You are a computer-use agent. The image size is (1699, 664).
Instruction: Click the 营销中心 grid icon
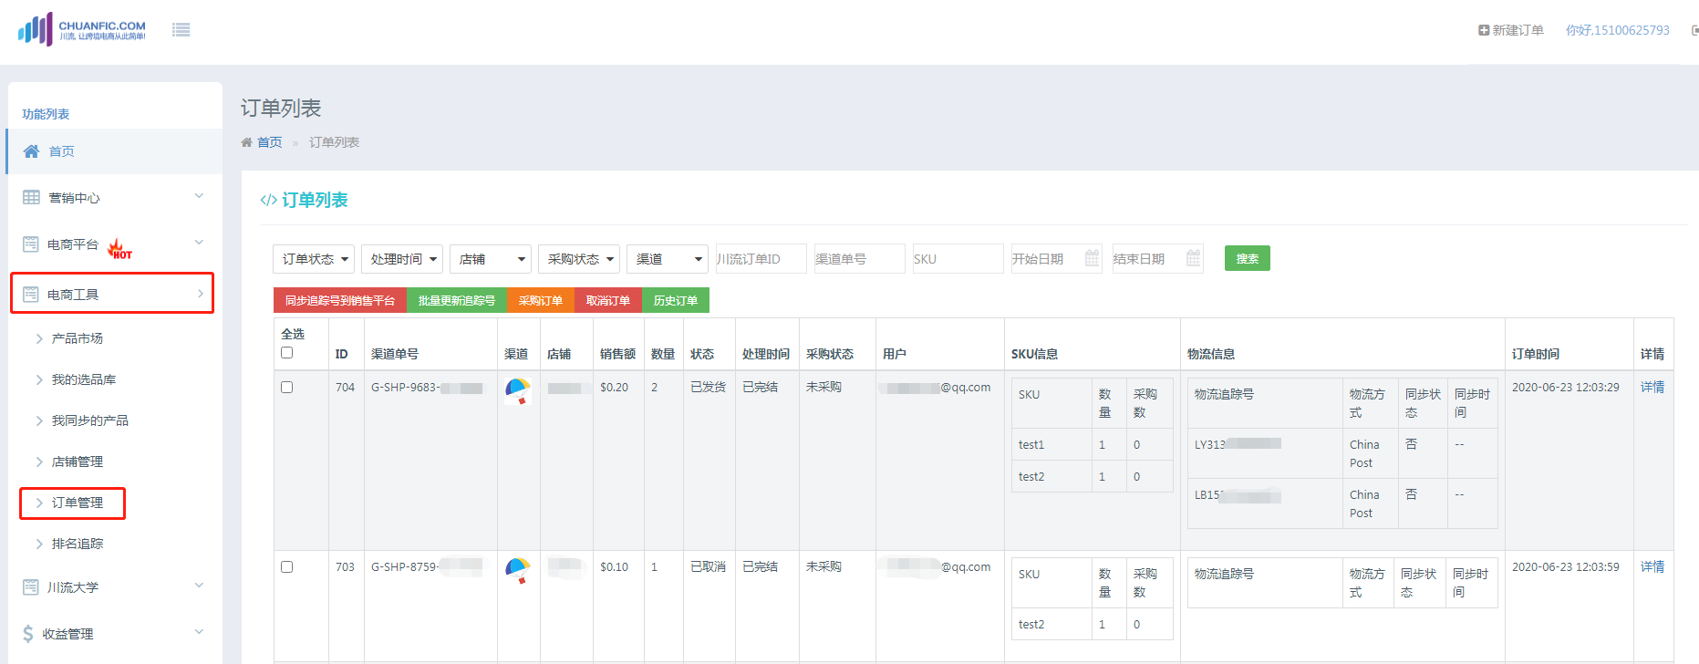pos(31,198)
